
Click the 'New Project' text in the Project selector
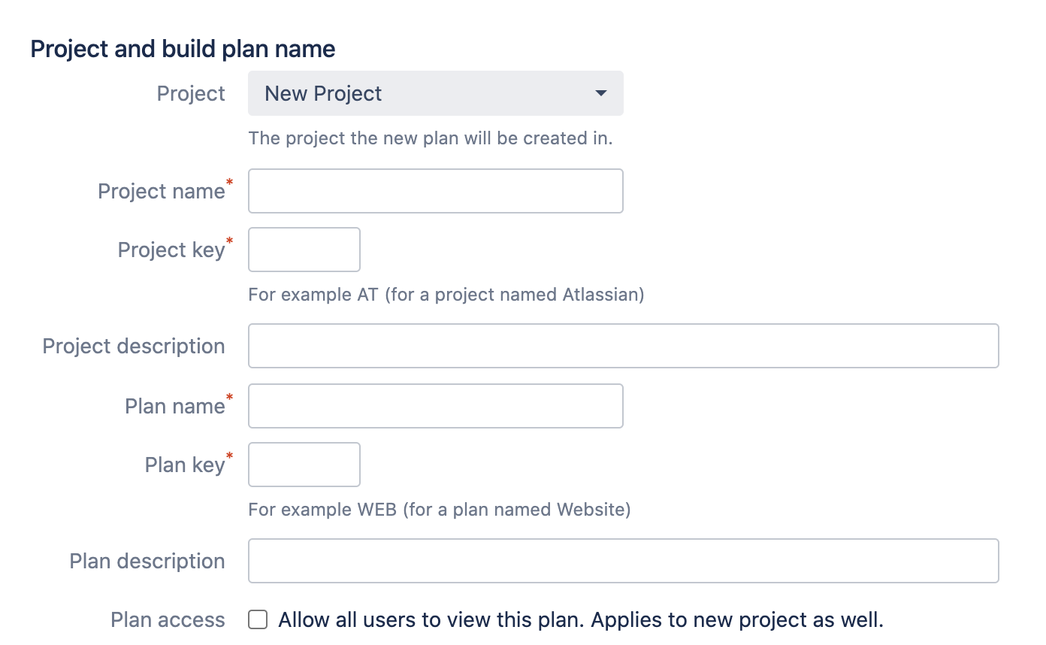(x=323, y=94)
